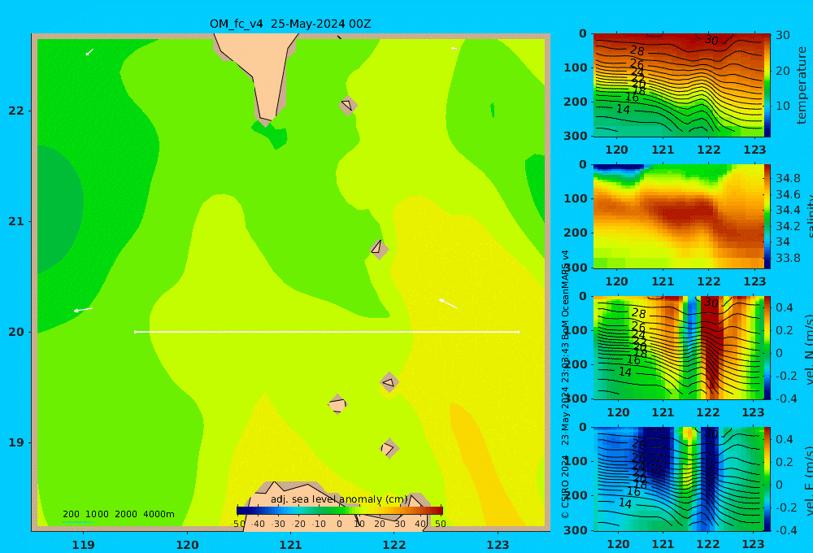Open the eastward velocity section panel
The height and width of the screenshot is (553, 813).
click(x=678, y=479)
